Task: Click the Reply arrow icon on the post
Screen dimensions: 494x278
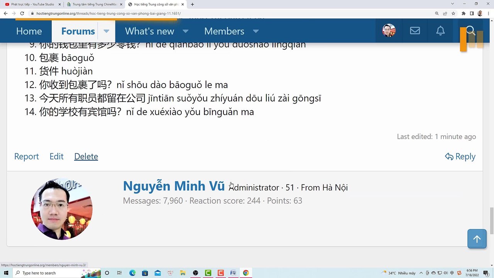Action: coord(449,156)
